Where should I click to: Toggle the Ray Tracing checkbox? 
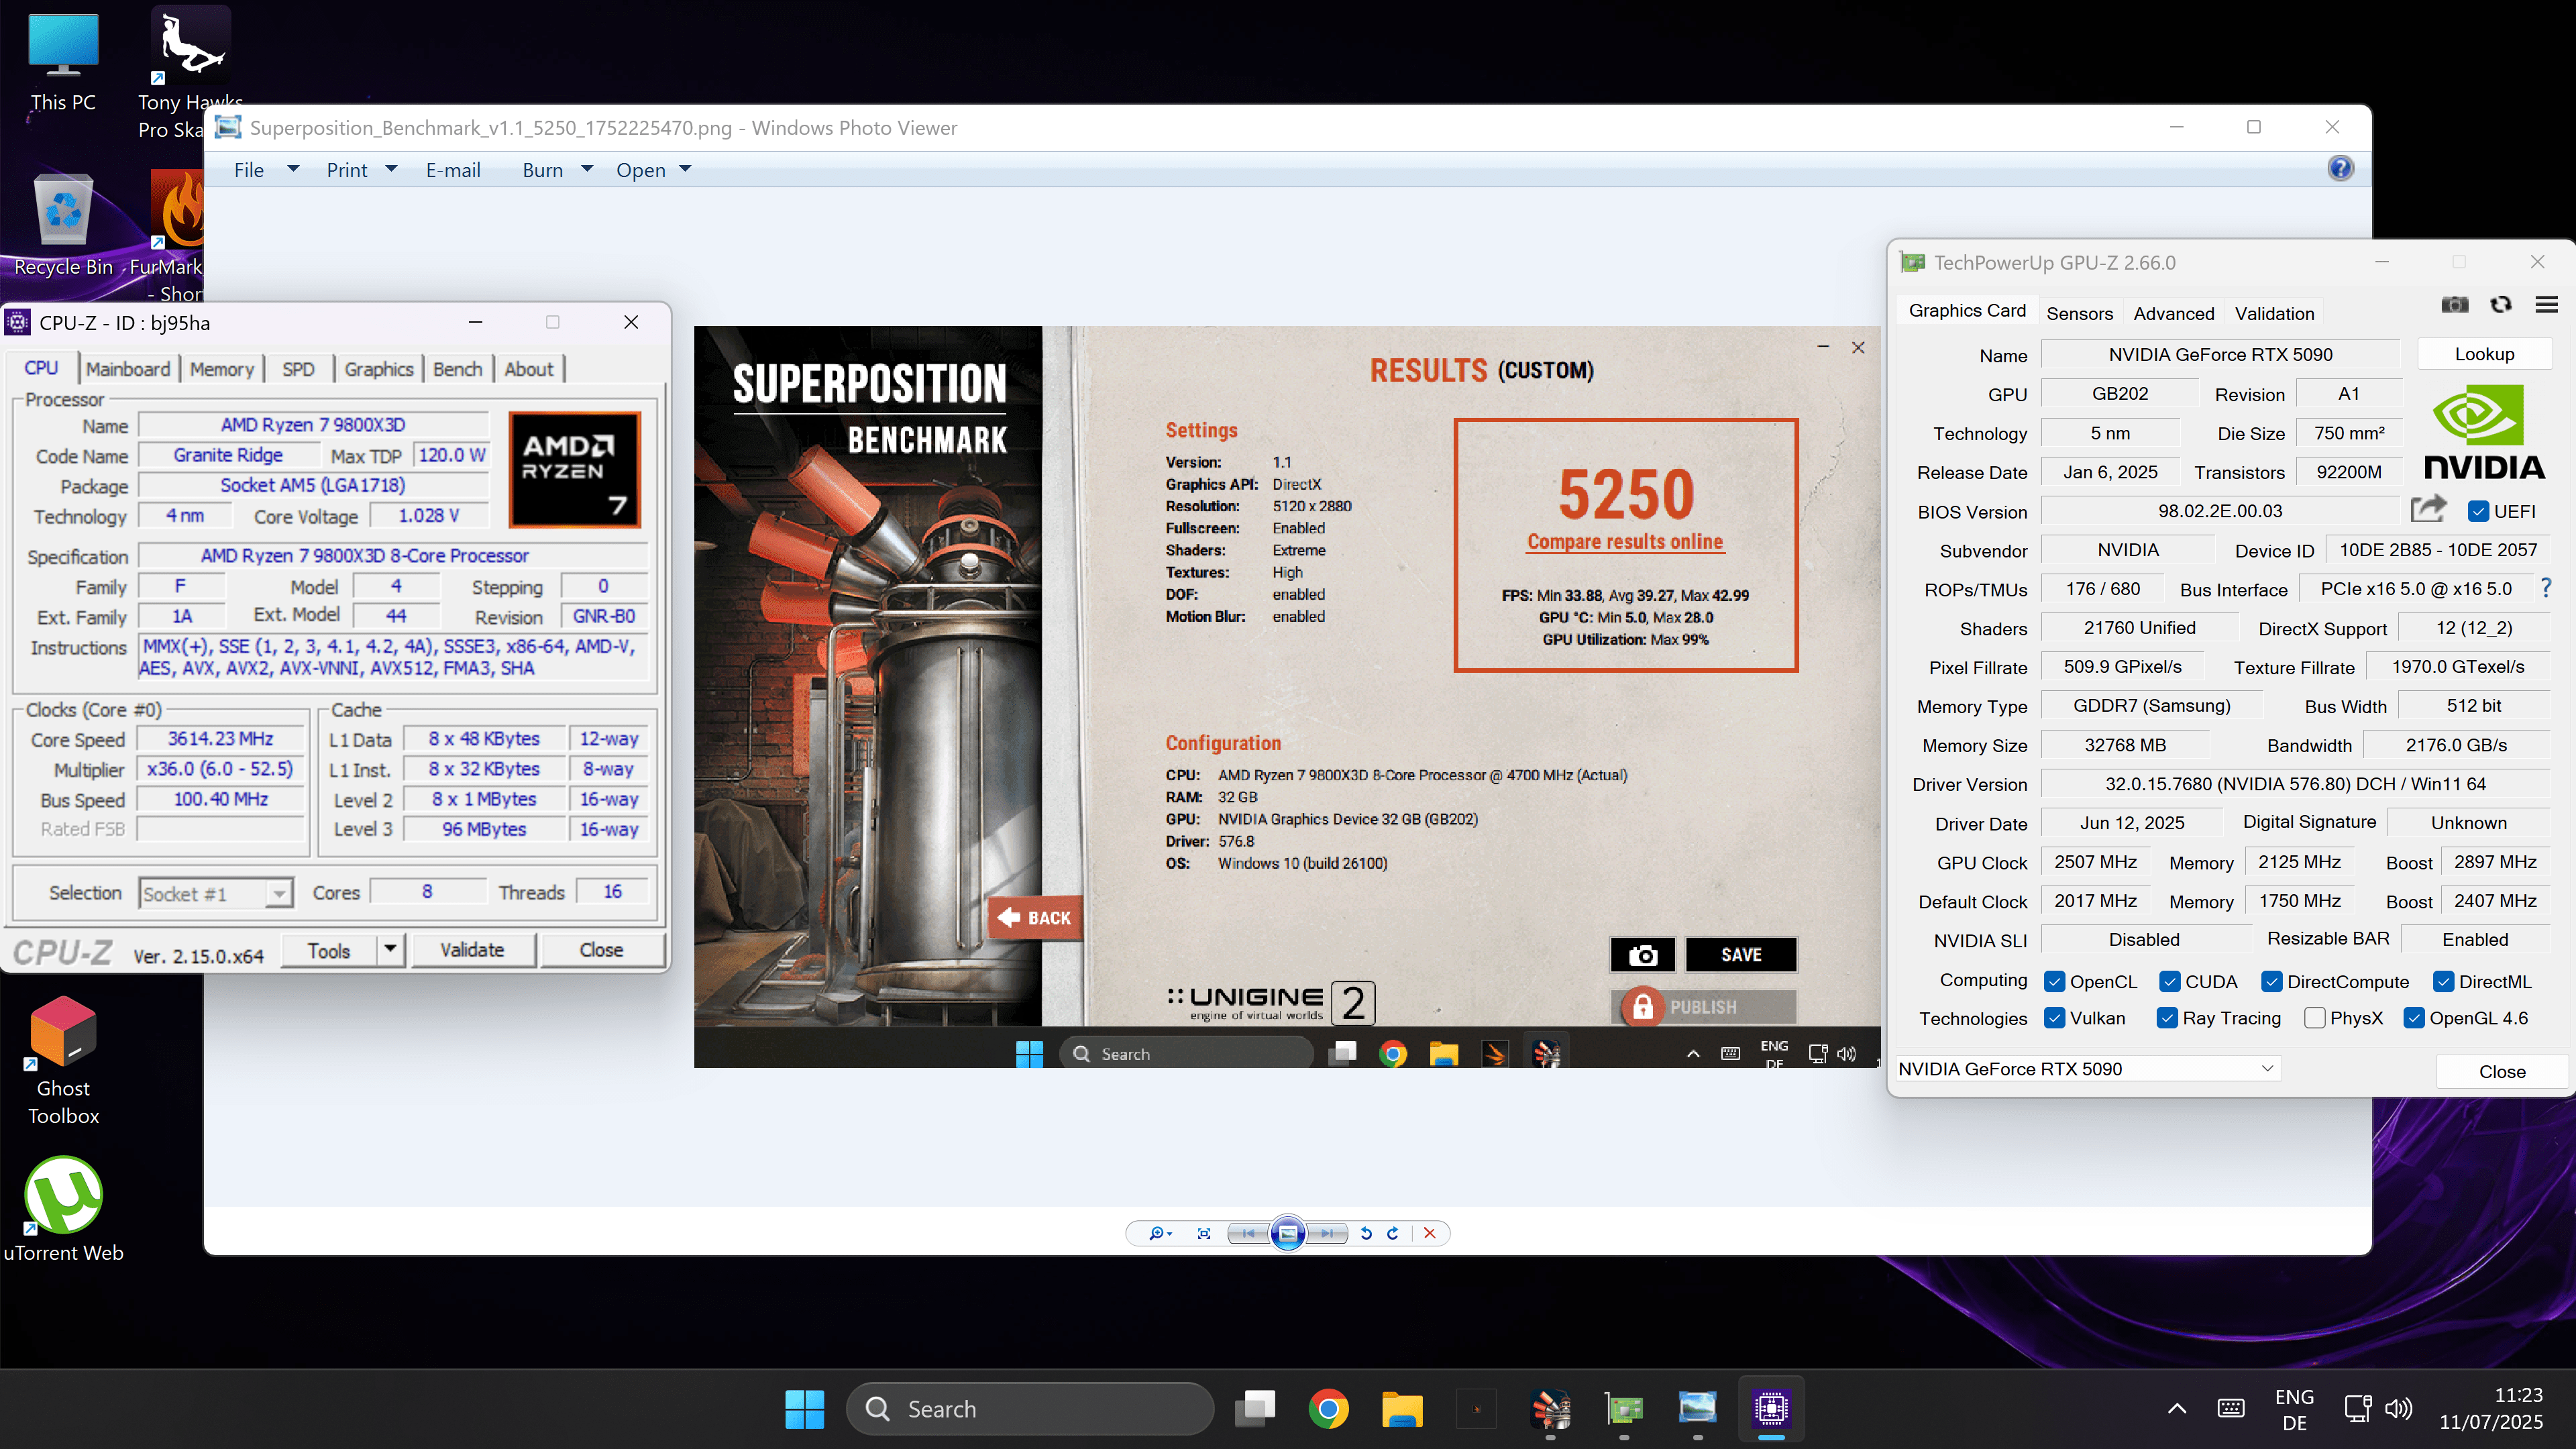2167,1018
